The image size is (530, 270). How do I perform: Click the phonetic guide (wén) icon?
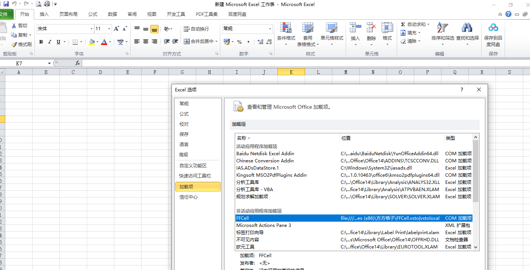tap(120, 42)
